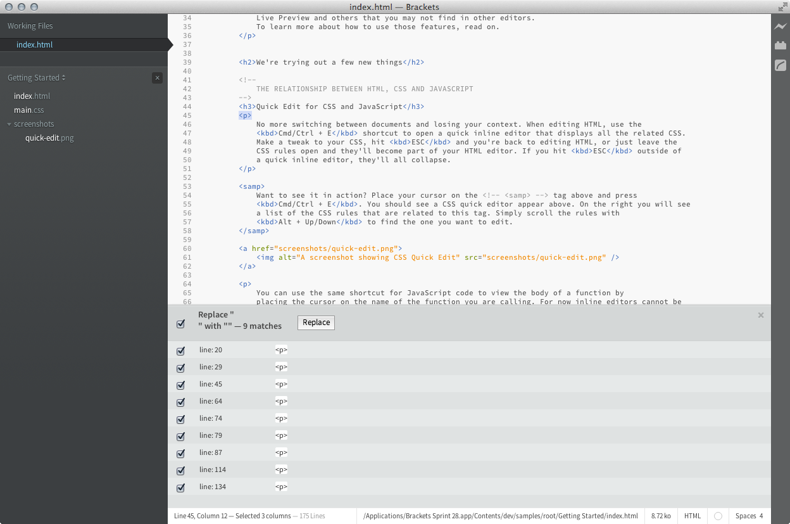The image size is (790, 524).
Task: Collapse the screenshots folder
Action: point(9,124)
